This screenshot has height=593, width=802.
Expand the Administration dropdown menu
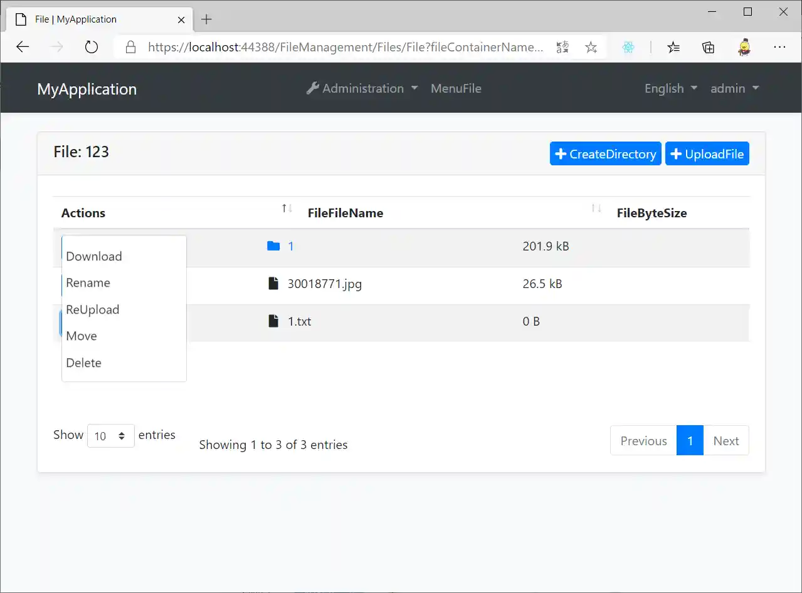coord(362,88)
